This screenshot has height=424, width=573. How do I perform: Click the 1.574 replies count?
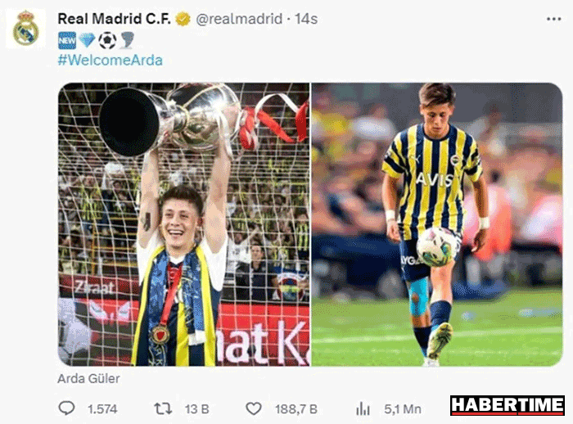pyautogui.click(x=102, y=409)
